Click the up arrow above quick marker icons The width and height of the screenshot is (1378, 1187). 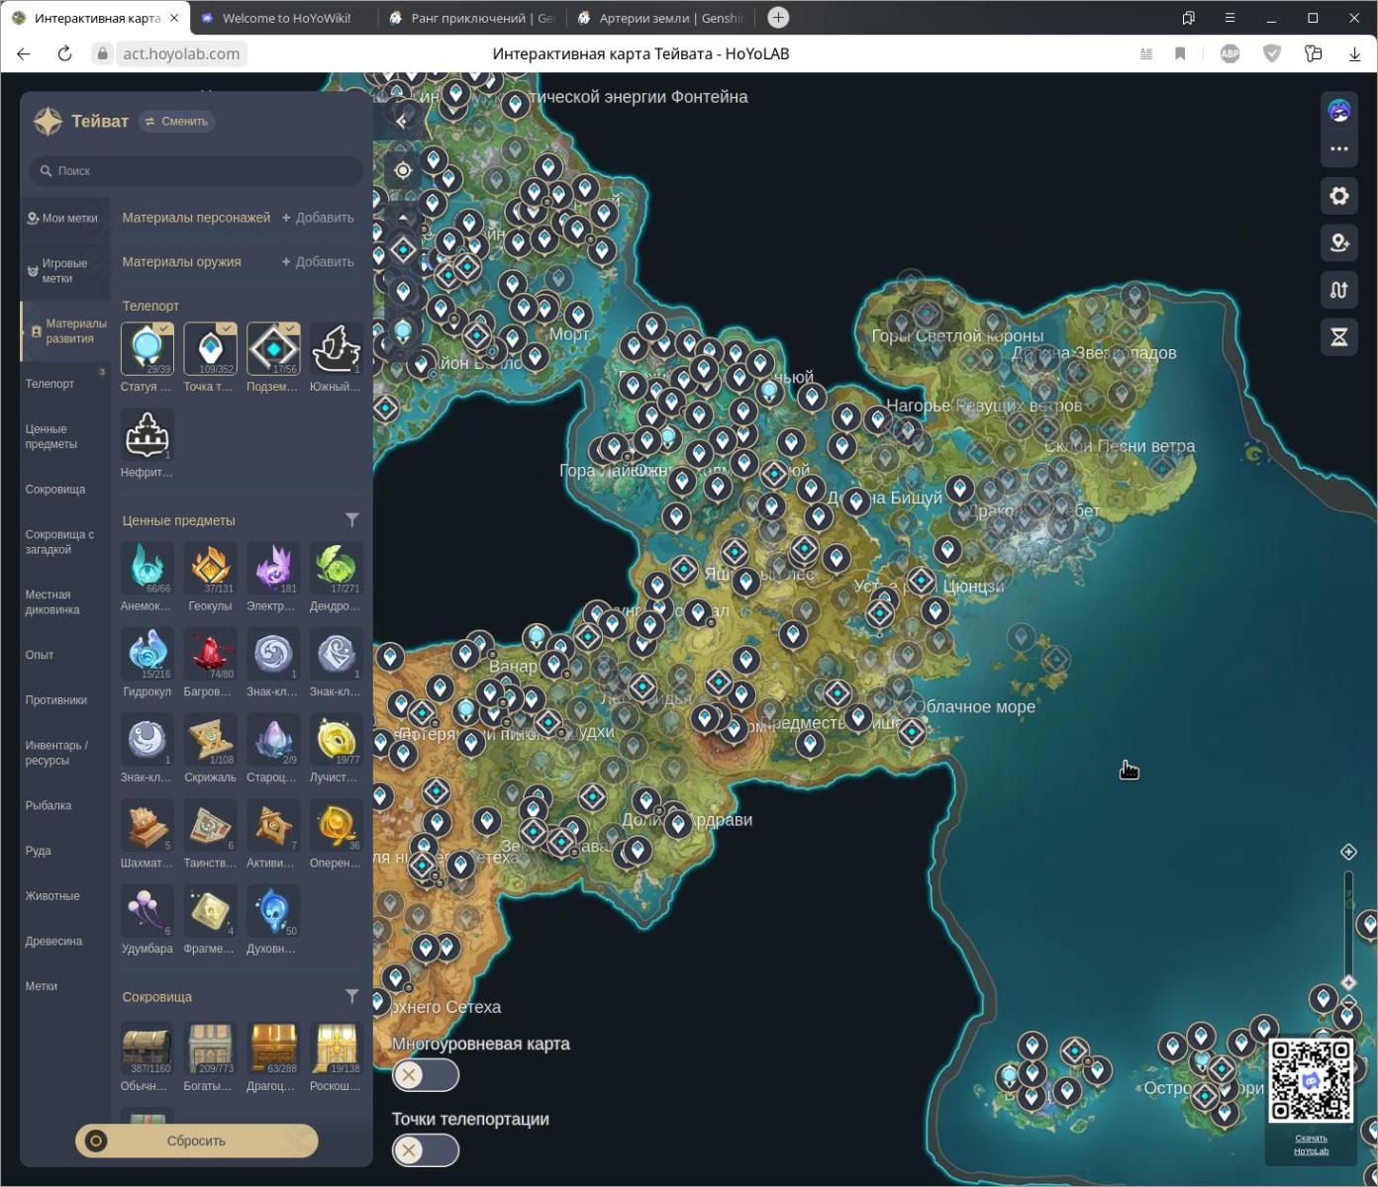[x=402, y=217]
